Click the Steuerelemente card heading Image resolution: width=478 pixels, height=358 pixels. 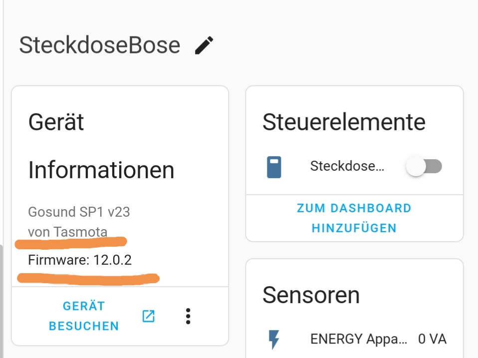[344, 122]
